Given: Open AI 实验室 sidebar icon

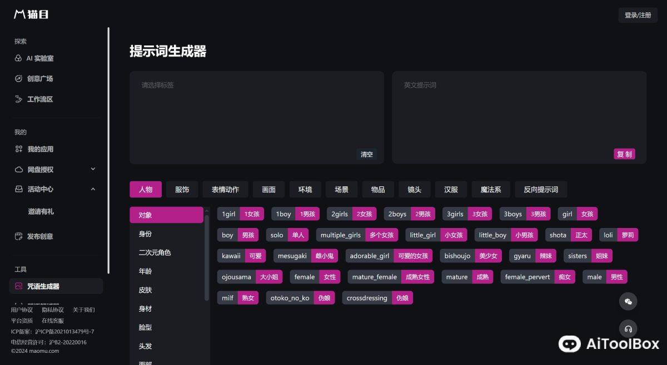Looking at the screenshot, I should coord(18,58).
